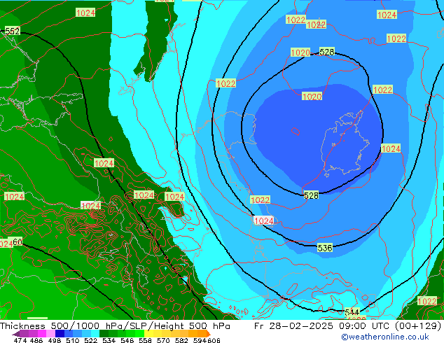
Task: Click the 528 label beside the 1020 label
Action: (327, 52)
